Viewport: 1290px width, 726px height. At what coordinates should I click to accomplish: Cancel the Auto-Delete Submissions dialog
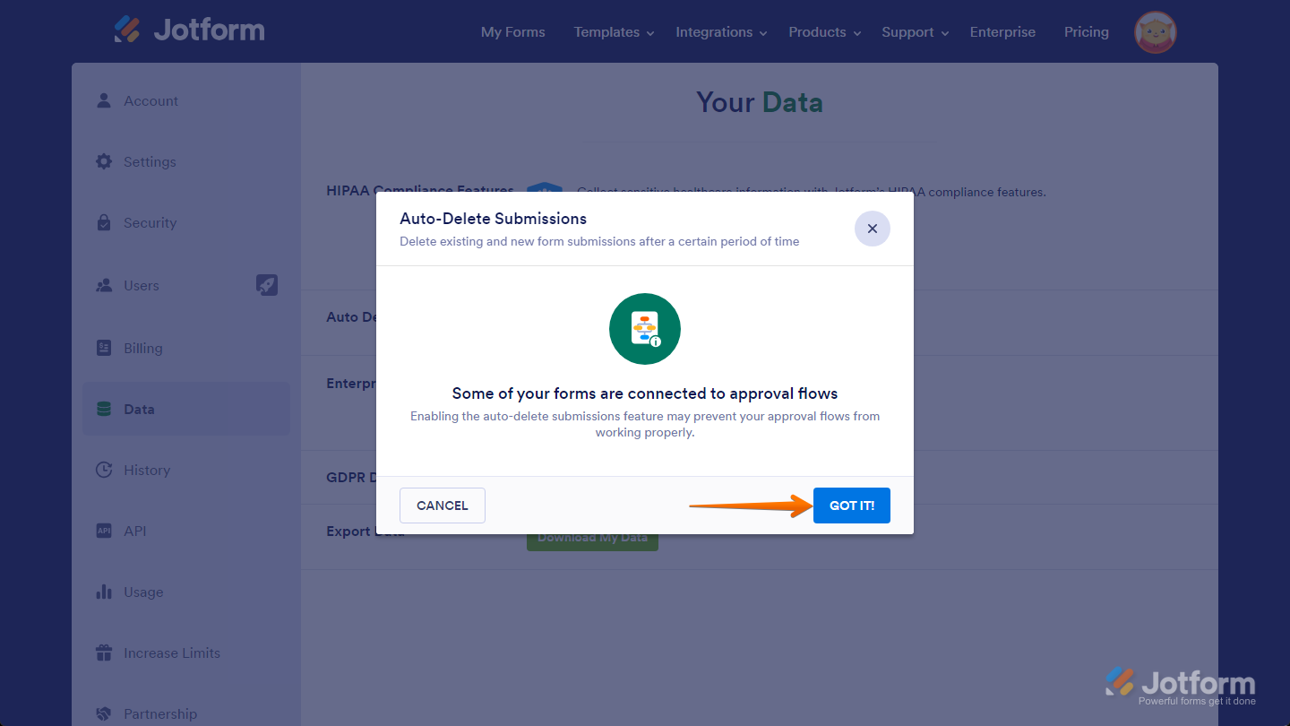click(442, 505)
